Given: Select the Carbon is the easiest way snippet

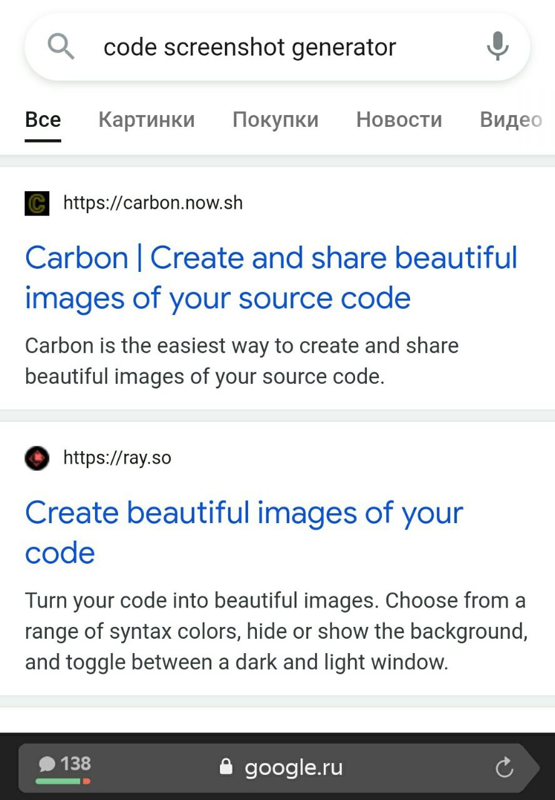Looking at the screenshot, I should (242, 361).
